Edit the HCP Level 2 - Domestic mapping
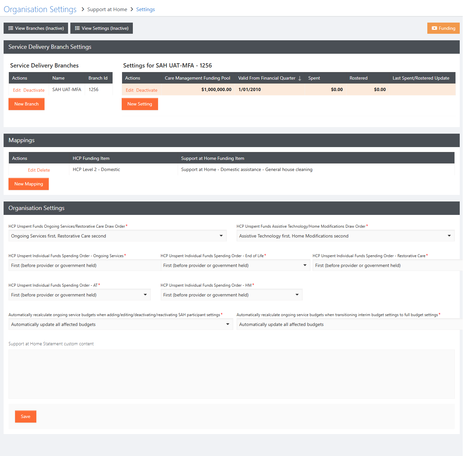This screenshot has width=463, height=456. click(x=32, y=170)
